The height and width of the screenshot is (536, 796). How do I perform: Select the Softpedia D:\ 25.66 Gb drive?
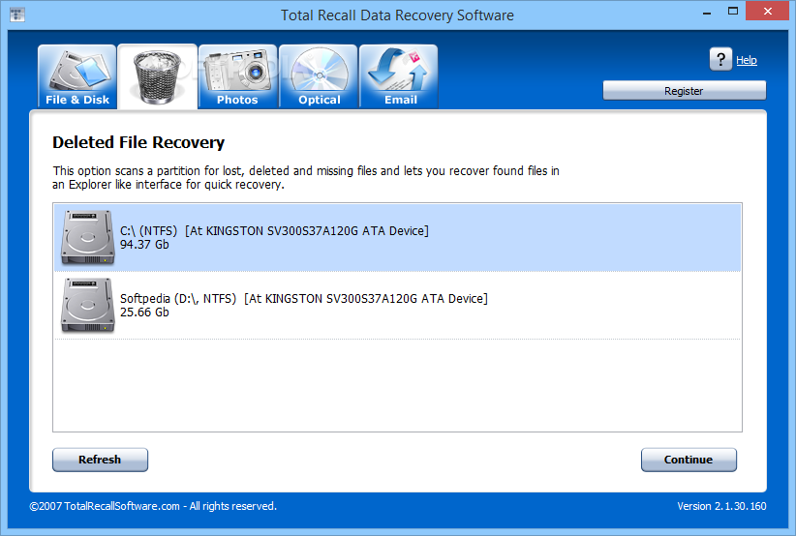(x=397, y=306)
